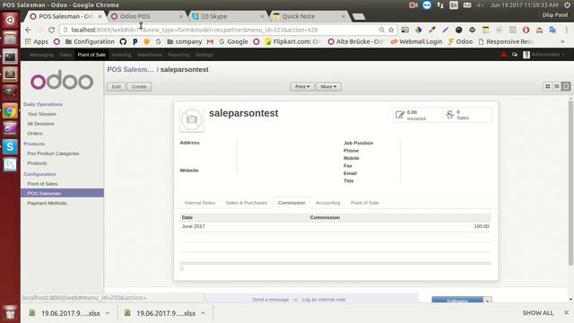Launch Skype from Ubuntu dock
This screenshot has width=574, height=323.
(x=10, y=146)
